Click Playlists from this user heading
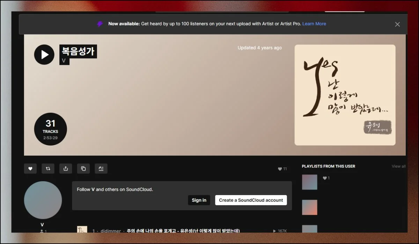Image resolution: width=419 pixels, height=244 pixels. (x=329, y=167)
